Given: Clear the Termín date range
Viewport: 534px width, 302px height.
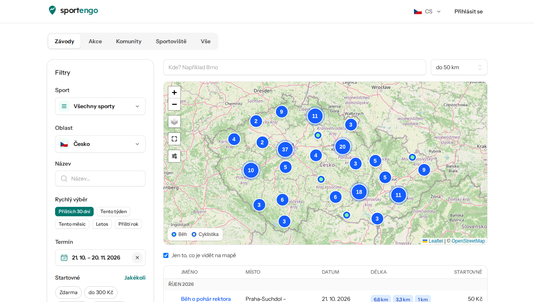Looking at the screenshot, I should point(137,258).
